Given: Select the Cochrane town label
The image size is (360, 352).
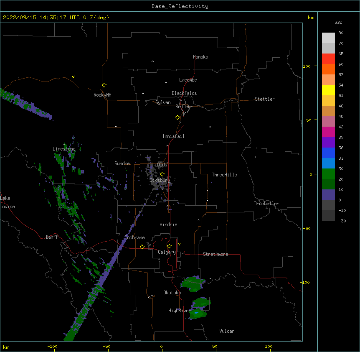Looking at the screenshot, I should click(x=135, y=237).
